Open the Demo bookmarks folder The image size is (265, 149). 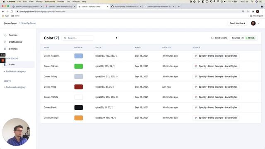tap(15, 16)
